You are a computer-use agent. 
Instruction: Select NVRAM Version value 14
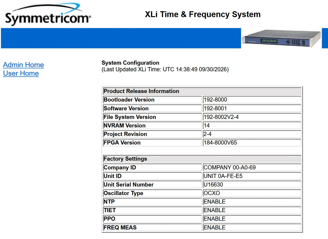(207, 125)
